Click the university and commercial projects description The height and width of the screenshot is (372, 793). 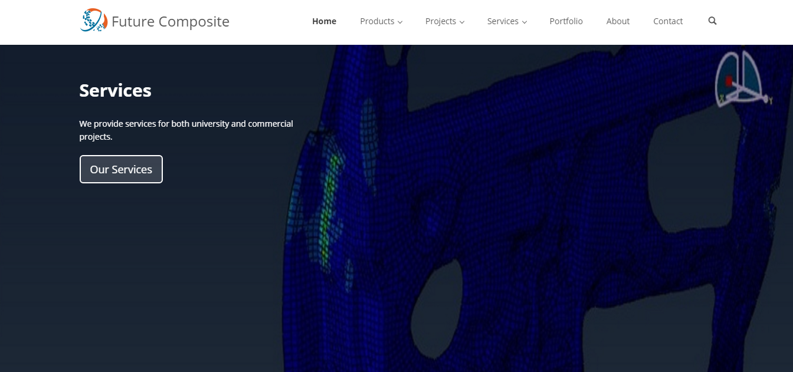186,130
